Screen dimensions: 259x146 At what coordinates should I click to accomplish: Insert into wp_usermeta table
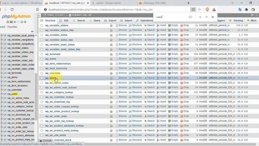161,73
